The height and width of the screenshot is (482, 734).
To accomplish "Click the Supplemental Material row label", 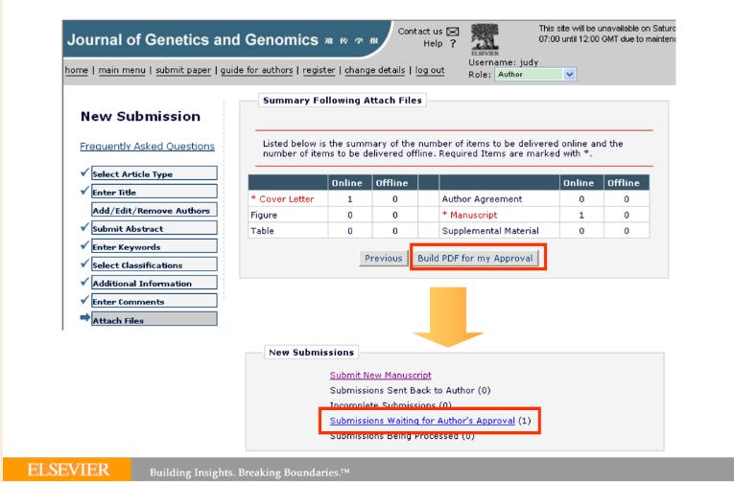I will (490, 231).
